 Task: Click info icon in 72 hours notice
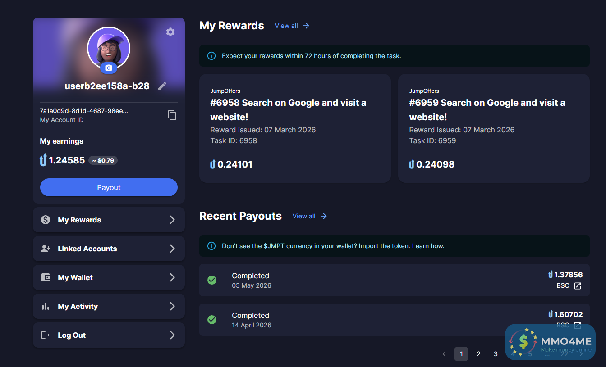[x=211, y=56]
